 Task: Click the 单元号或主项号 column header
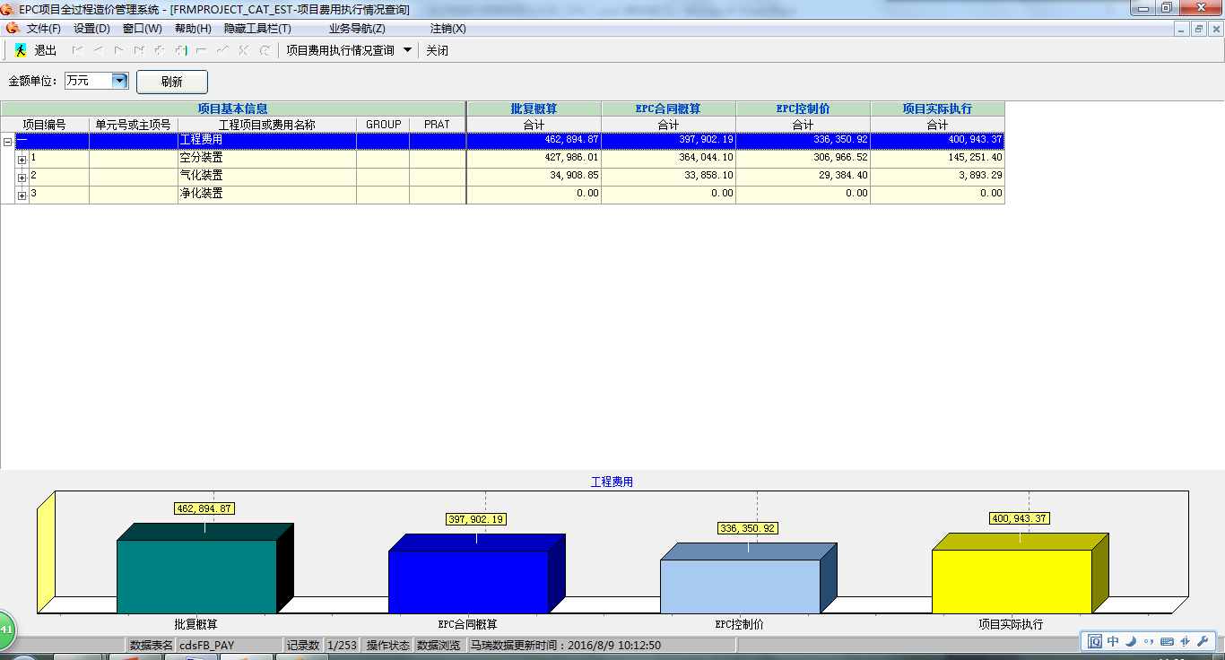134,125
